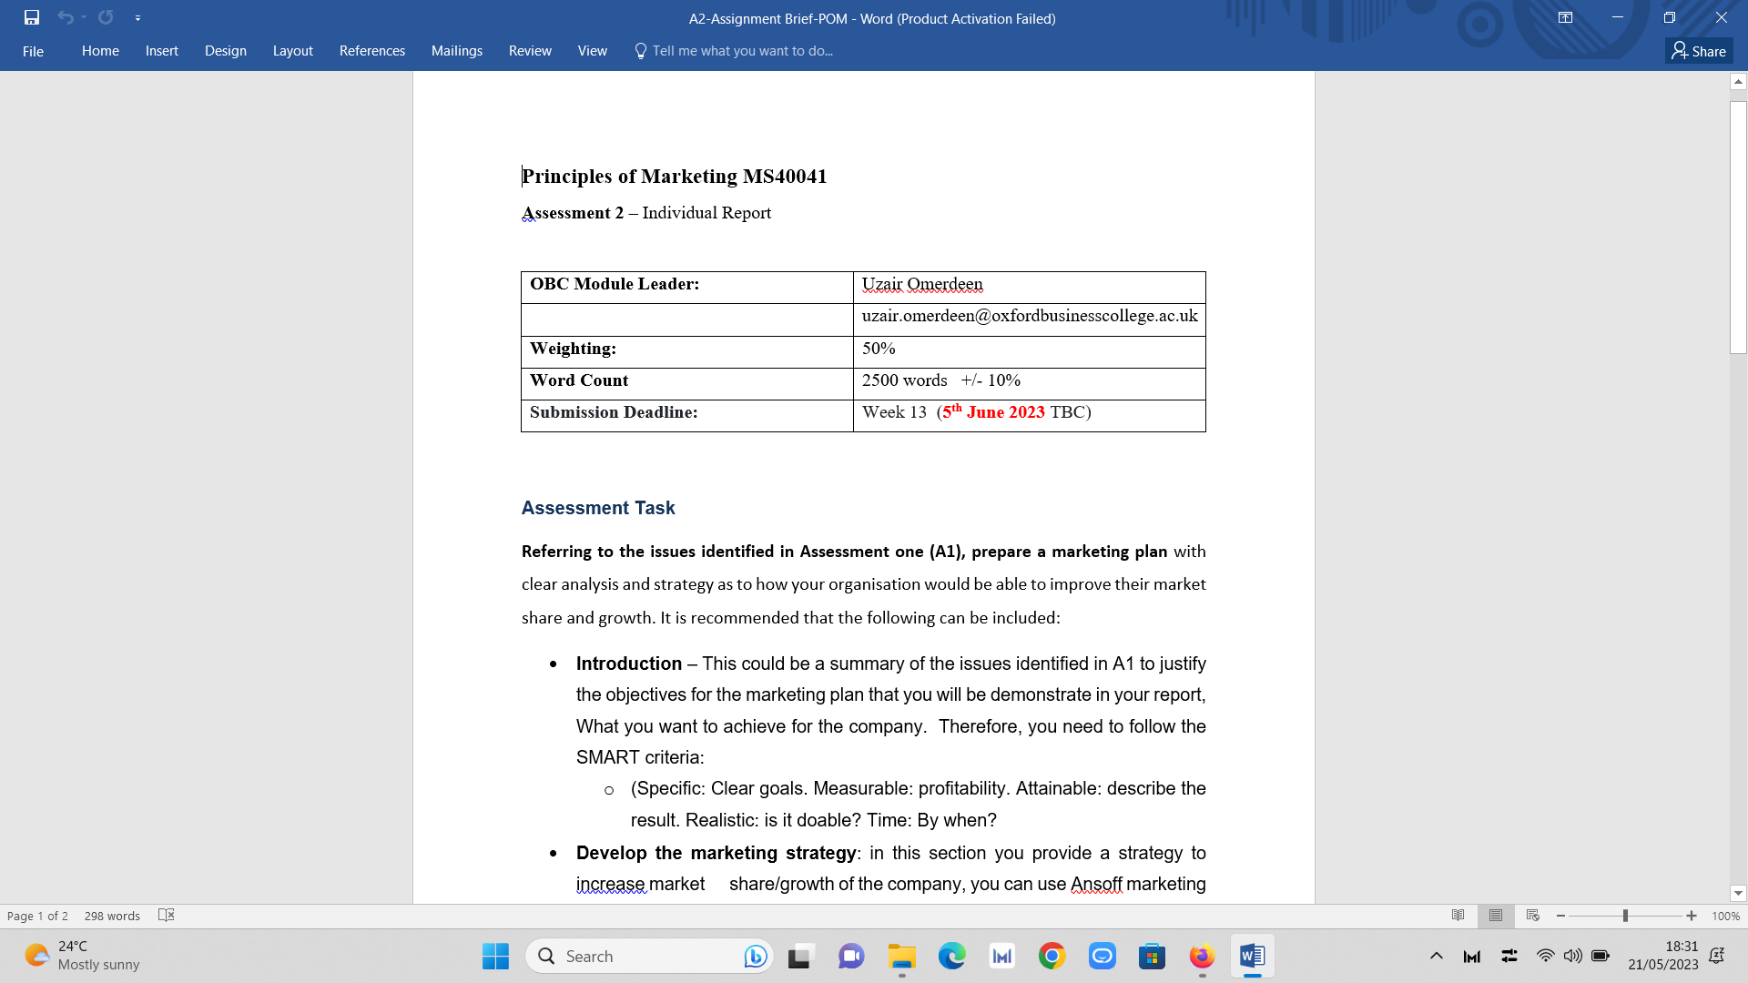The image size is (1748, 983).
Task: Open the clock showing 18:31
Action: [x=1663, y=956]
